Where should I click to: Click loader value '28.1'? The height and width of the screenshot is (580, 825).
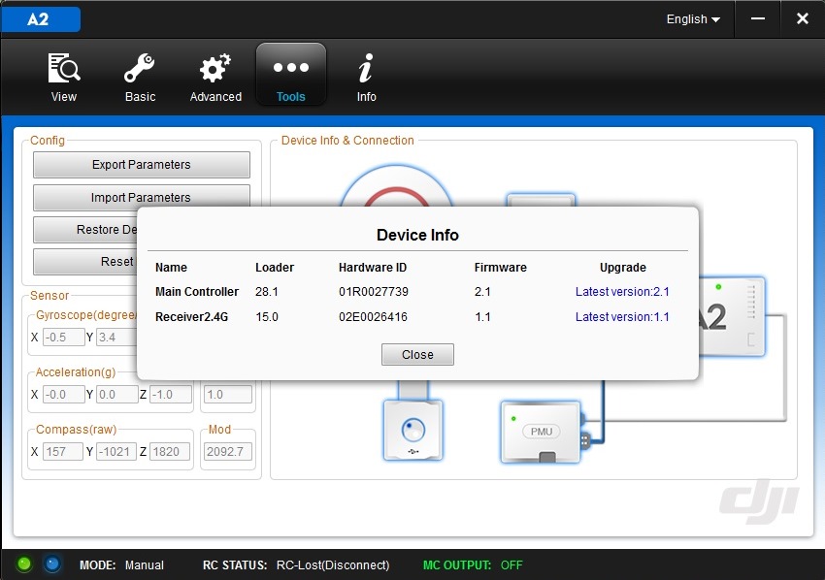coord(267,291)
